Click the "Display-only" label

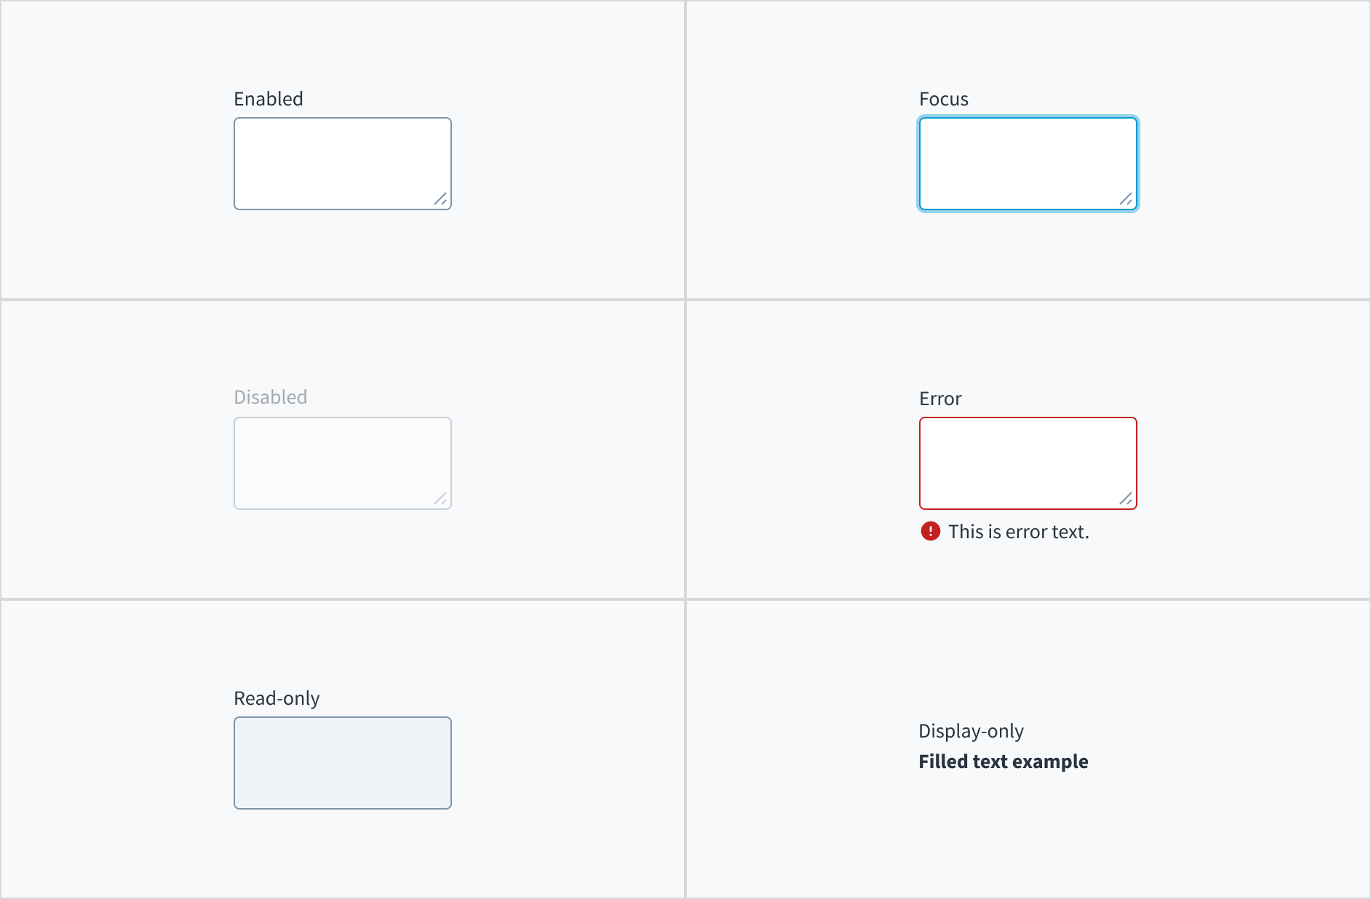971,731
